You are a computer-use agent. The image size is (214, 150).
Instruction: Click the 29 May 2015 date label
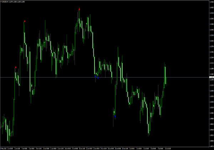click(4, 148)
